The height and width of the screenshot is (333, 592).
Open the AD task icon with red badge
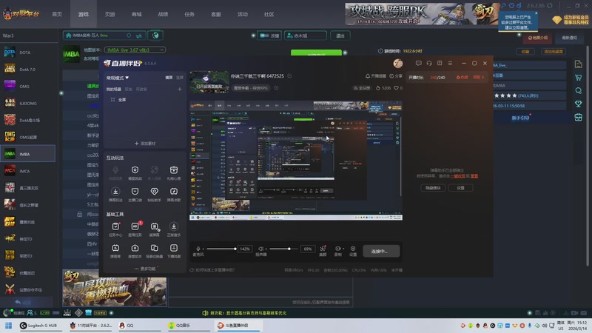click(135, 226)
